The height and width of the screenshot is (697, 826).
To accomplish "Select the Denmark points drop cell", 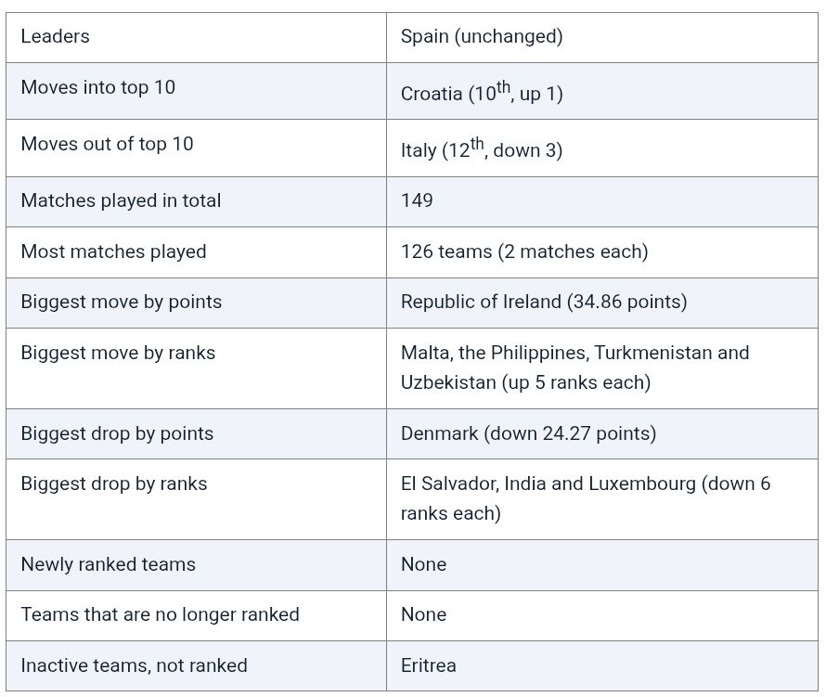I will 528,433.
